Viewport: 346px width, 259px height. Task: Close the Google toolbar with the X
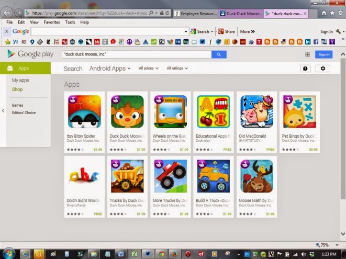pyautogui.click(x=6, y=31)
